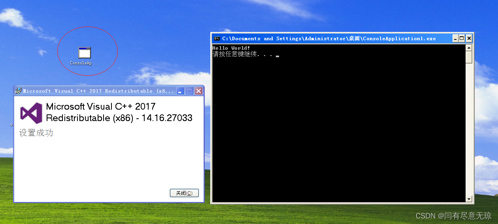The image size is (498, 224).
Task: Click the "设置成功" status text
Action: (x=36, y=133)
